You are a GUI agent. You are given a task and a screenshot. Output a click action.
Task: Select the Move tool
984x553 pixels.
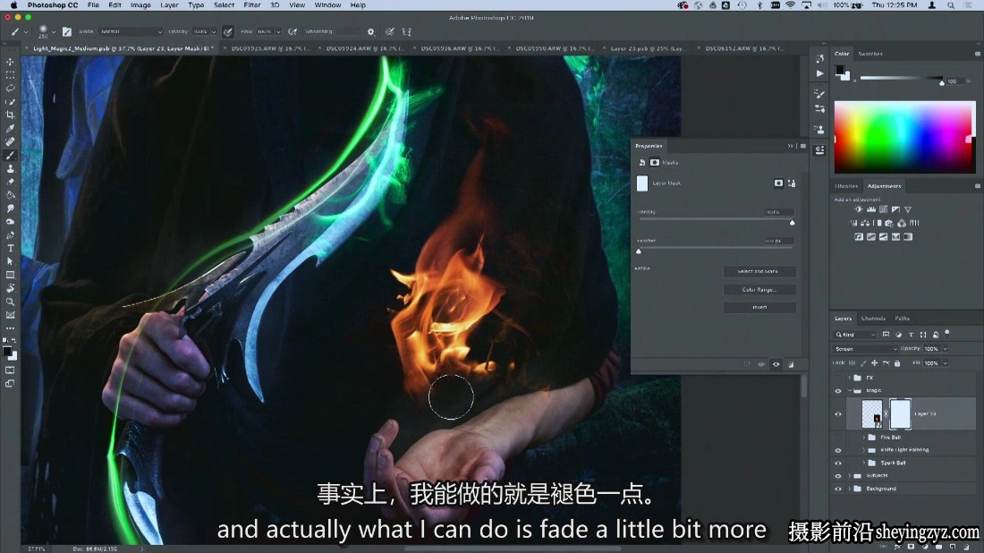10,62
